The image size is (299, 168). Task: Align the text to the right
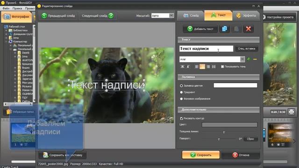(208, 66)
